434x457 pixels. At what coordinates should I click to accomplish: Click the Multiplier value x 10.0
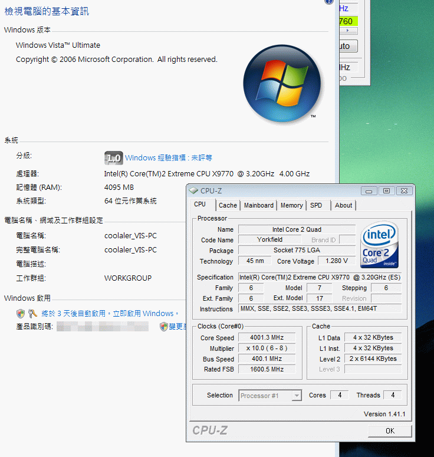coord(267,348)
